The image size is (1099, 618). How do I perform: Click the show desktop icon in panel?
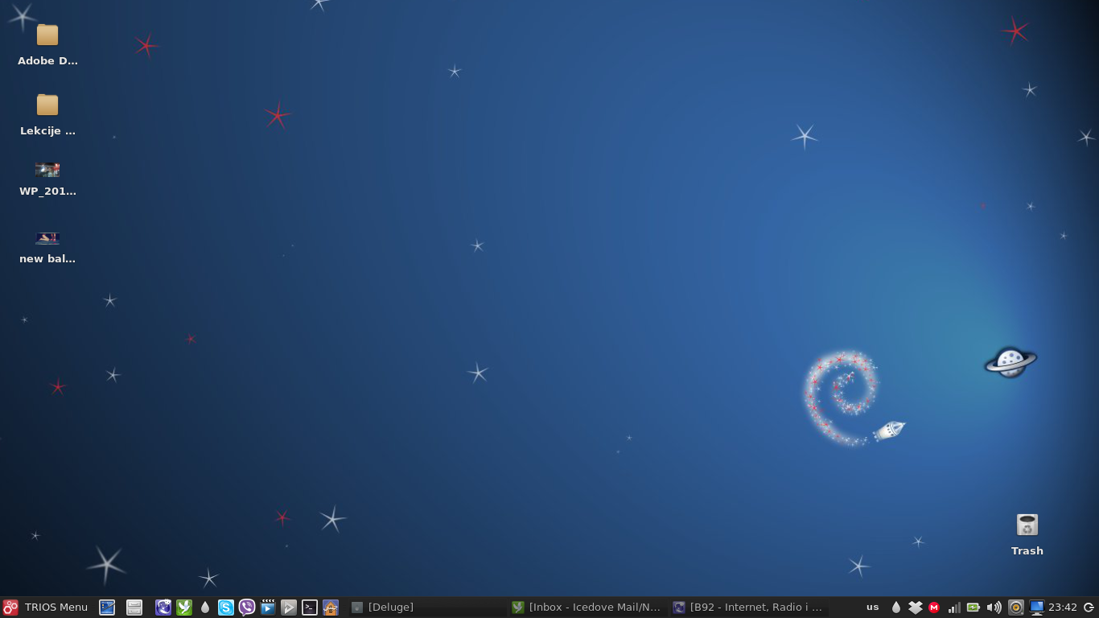click(107, 608)
